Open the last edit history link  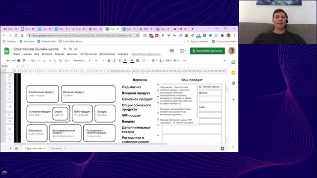147,54
